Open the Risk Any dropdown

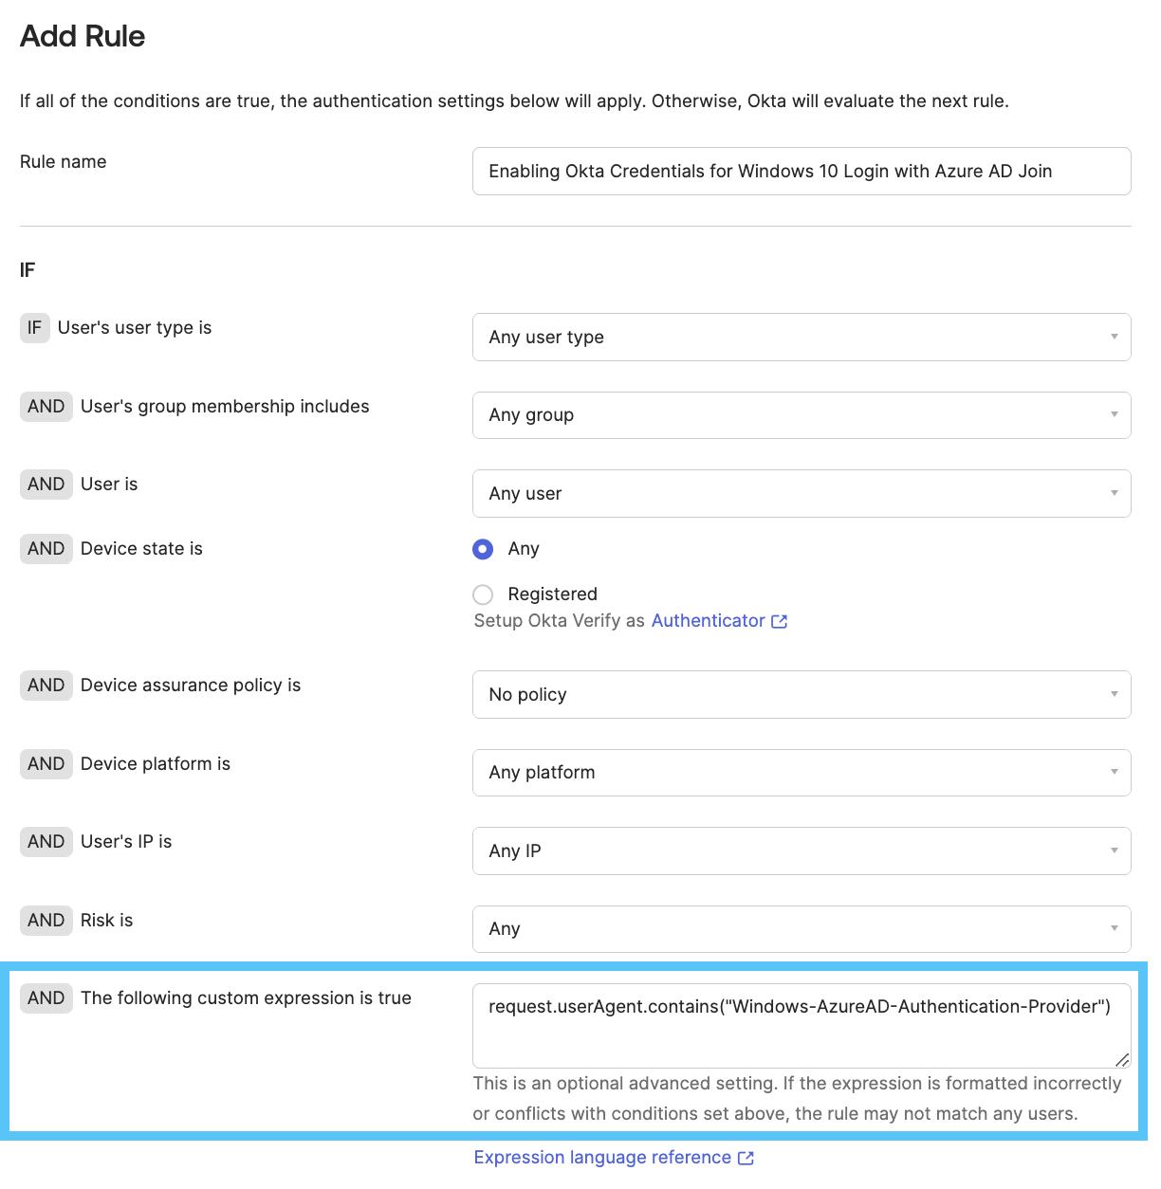[801, 929]
